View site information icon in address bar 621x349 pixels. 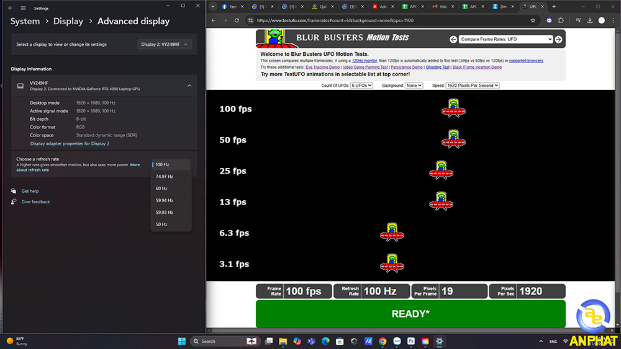(250, 20)
